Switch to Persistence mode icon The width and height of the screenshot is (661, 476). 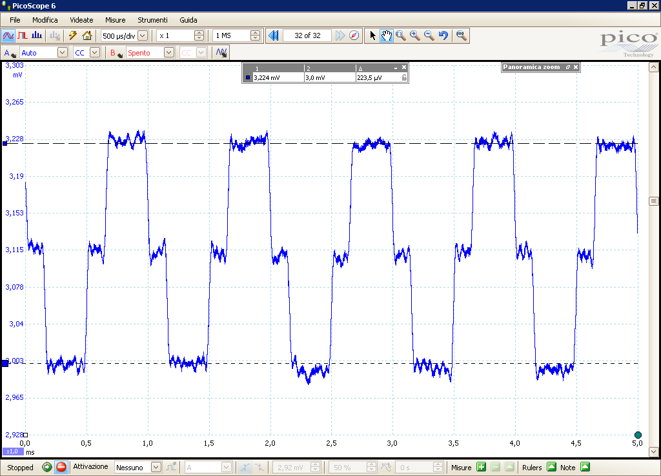click(x=23, y=36)
